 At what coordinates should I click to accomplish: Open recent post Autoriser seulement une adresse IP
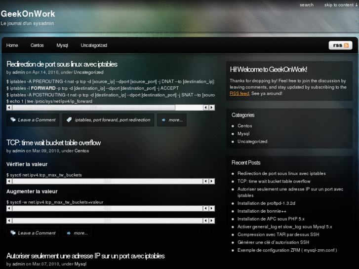[x=290, y=192]
